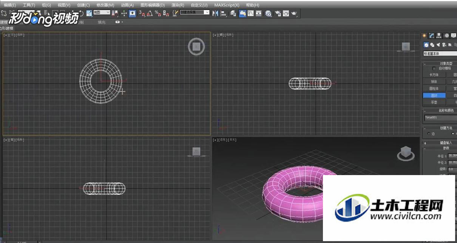
Task: Click the 圆柱体 object button
Action: pos(434,89)
